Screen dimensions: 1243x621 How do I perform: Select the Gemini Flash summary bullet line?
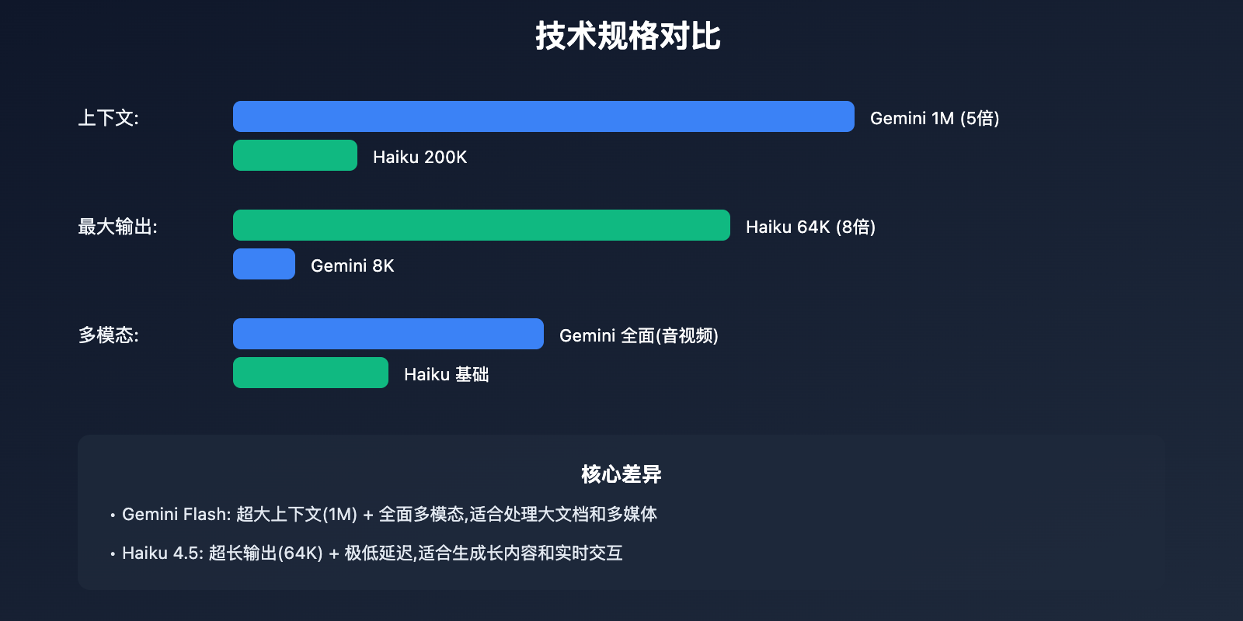tap(389, 514)
